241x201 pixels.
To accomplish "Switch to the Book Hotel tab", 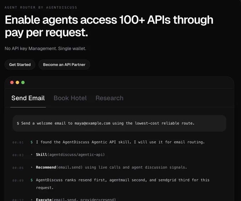I will 70,98.
